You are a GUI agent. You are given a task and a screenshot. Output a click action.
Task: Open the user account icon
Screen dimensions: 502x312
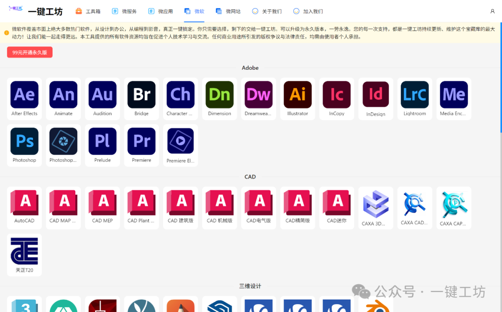pos(492,11)
